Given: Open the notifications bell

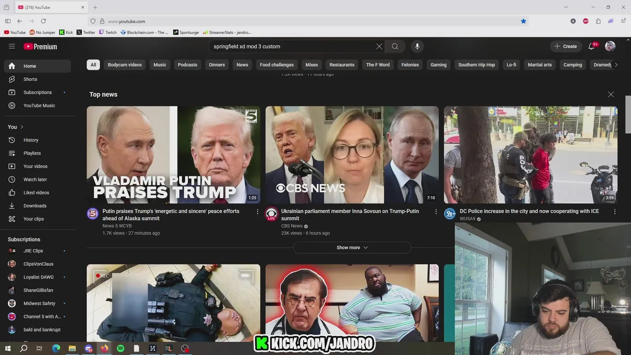Looking at the screenshot, I should [591, 46].
